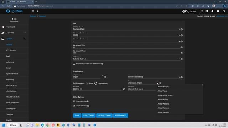Open Windows Start menu
Image resolution: width=228 pixels, height=128 pixels.
(4, 125)
